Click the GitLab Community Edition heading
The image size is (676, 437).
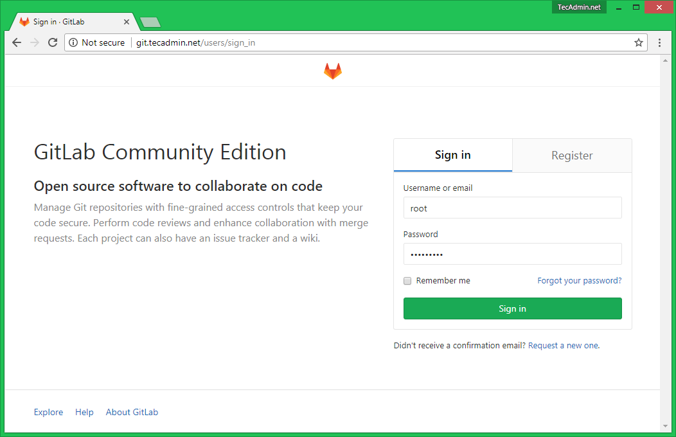[x=160, y=152]
